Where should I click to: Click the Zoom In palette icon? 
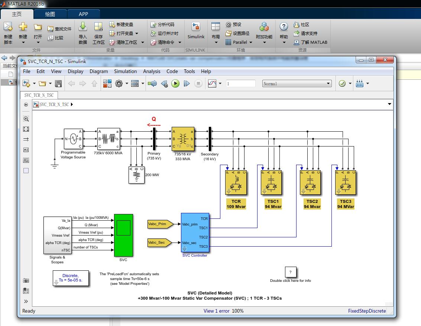(x=26, y=119)
